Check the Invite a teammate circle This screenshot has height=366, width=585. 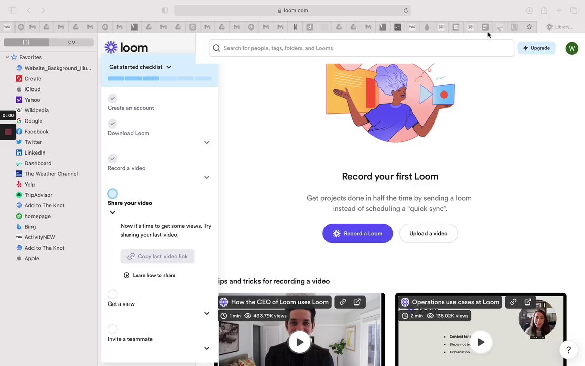(x=112, y=329)
